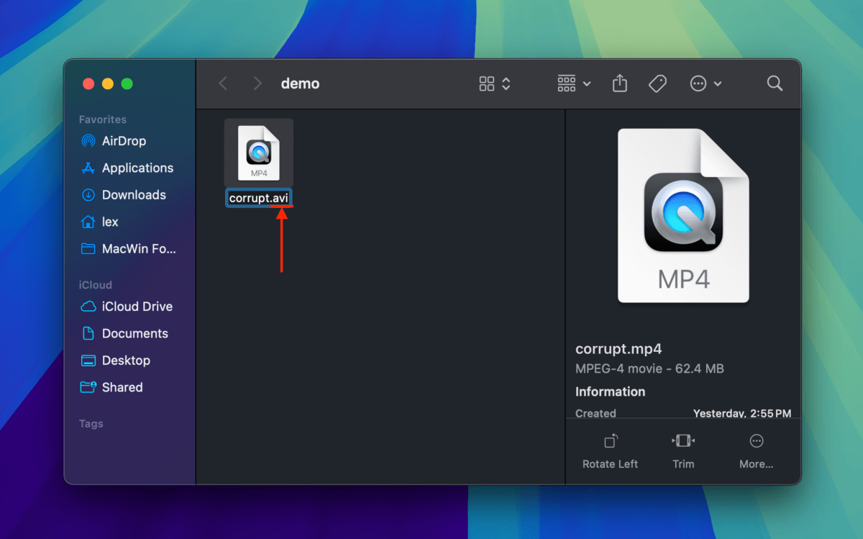Open AirDrop in the sidebar
The height and width of the screenshot is (539, 863).
coord(129,141)
